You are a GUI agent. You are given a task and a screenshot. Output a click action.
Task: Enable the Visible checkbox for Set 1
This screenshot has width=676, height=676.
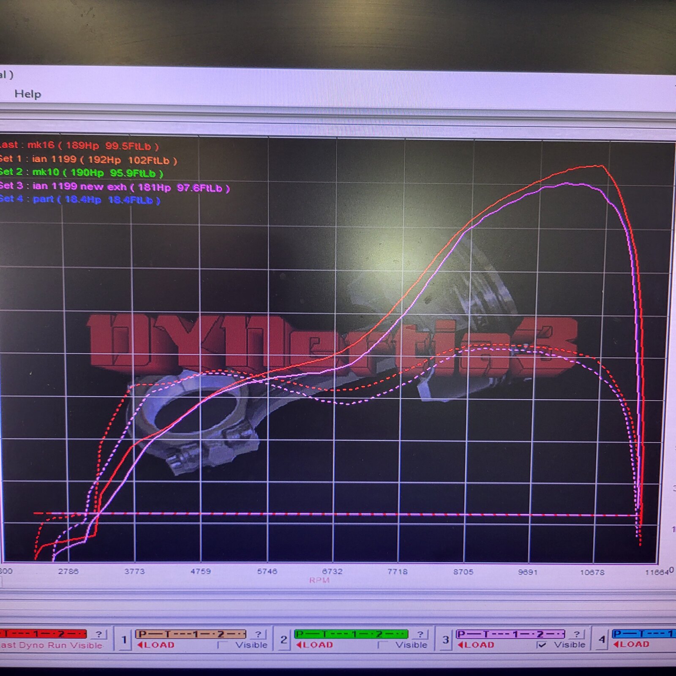tap(221, 645)
